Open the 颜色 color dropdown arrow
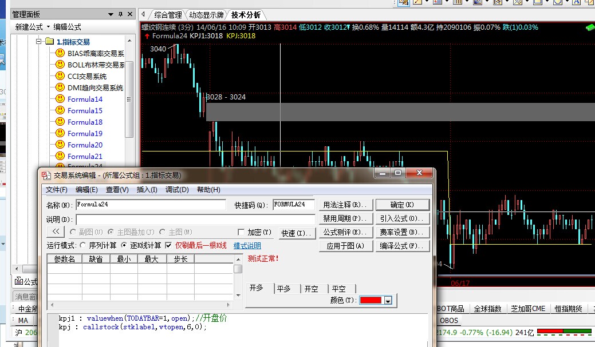This screenshot has width=595, height=347. pyautogui.click(x=388, y=301)
